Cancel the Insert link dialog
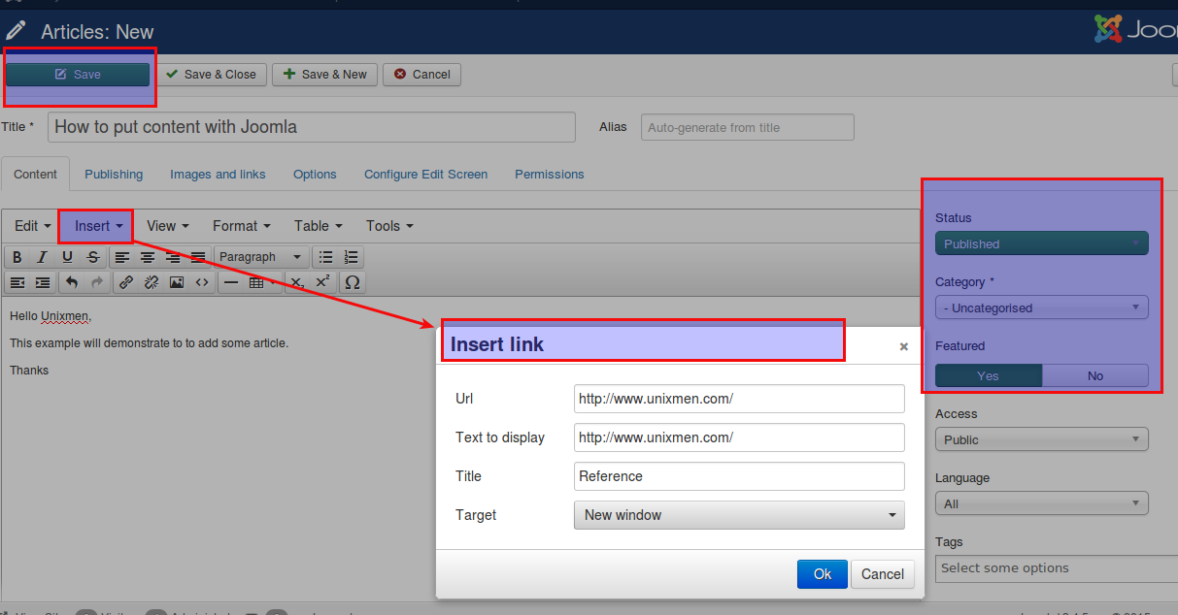Viewport: 1178px width, 615px height. click(x=883, y=574)
